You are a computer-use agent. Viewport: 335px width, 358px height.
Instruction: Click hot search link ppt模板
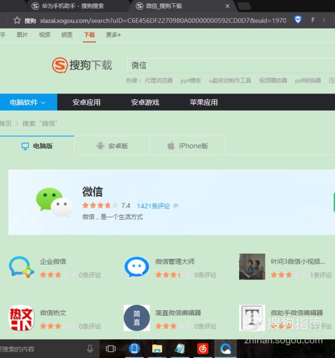click(191, 81)
